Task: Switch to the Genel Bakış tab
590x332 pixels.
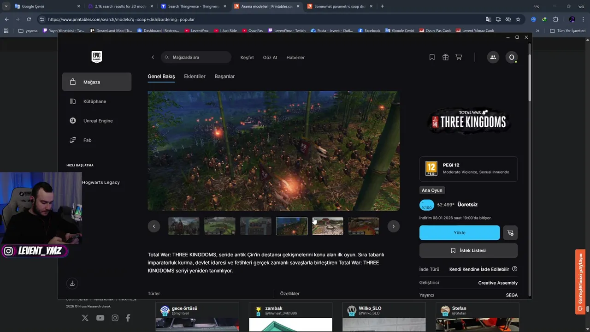Action: click(x=161, y=77)
